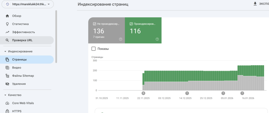Click the Core Web Vitals gauge icon

click(x=7, y=103)
